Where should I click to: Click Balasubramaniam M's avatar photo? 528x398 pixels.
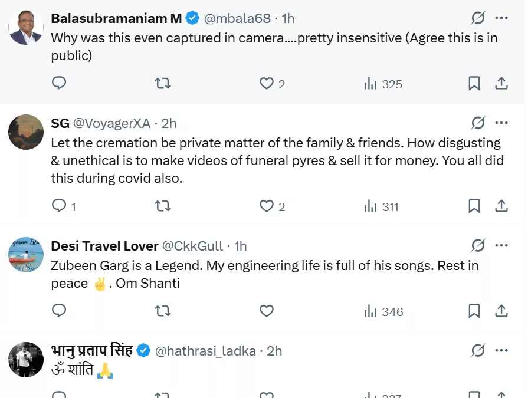click(x=26, y=28)
